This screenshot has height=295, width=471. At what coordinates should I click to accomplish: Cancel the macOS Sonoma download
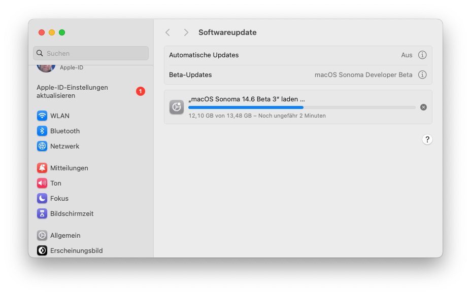[x=424, y=107]
